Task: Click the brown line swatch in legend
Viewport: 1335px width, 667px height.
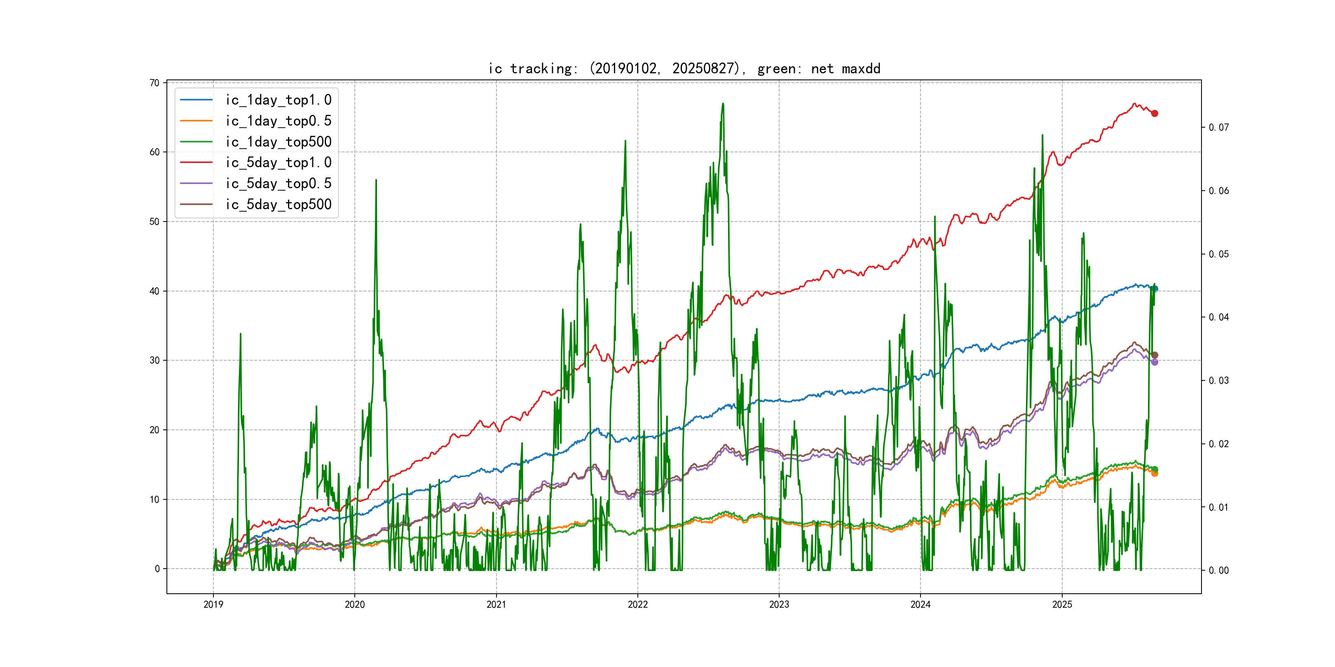Action: [197, 205]
